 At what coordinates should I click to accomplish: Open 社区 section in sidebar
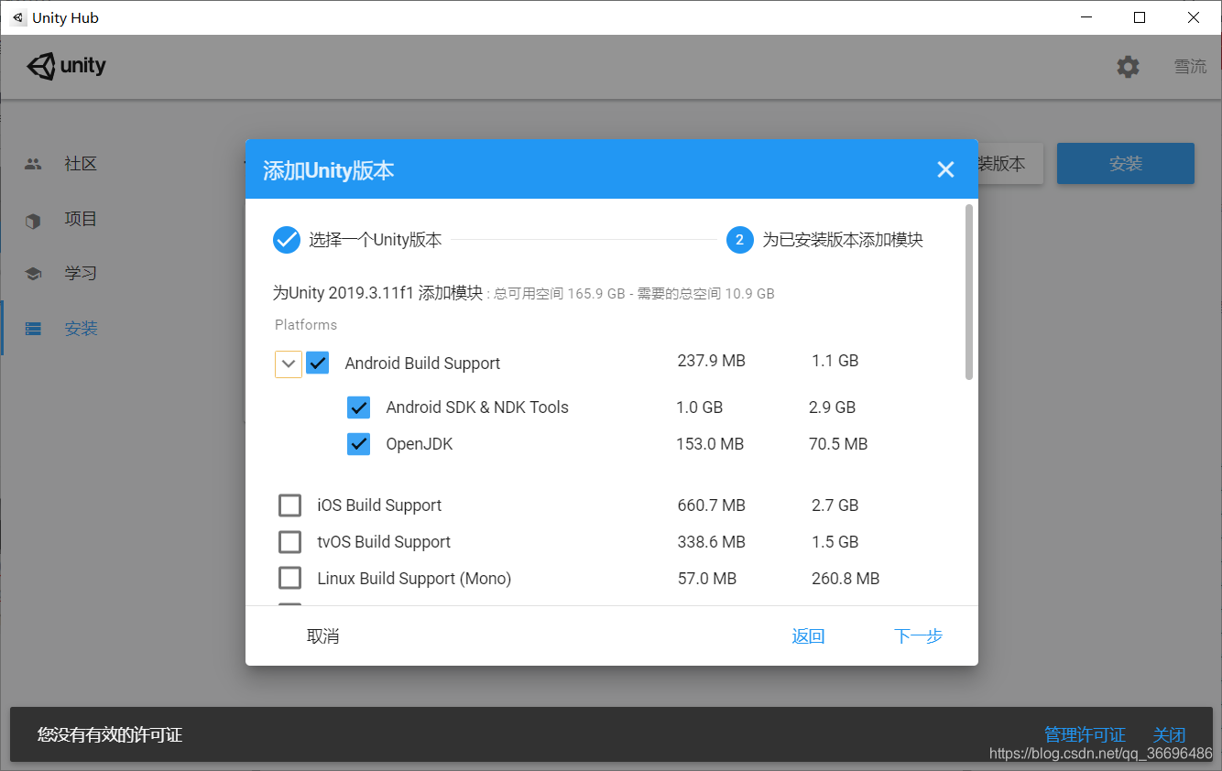pos(81,164)
